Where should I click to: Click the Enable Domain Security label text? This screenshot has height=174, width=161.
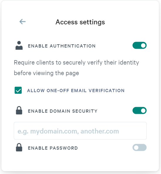pos(63,111)
